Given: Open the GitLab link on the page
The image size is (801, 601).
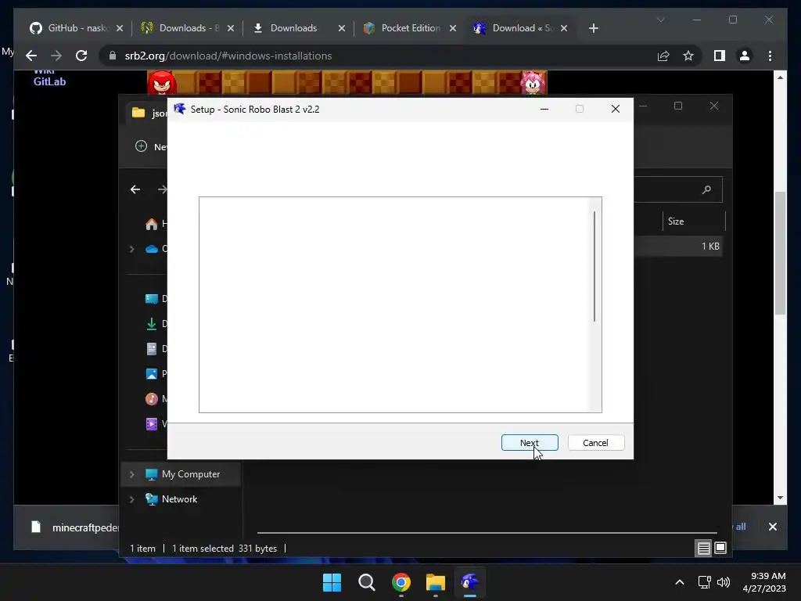Looking at the screenshot, I should click(x=49, y=81).
